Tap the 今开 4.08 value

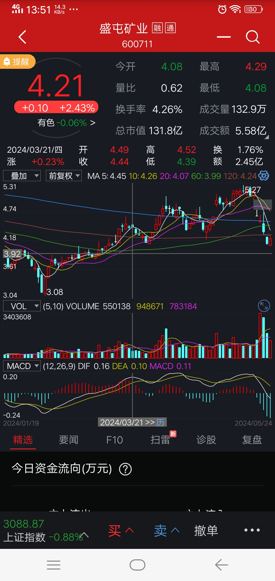(x=172, y=67)
